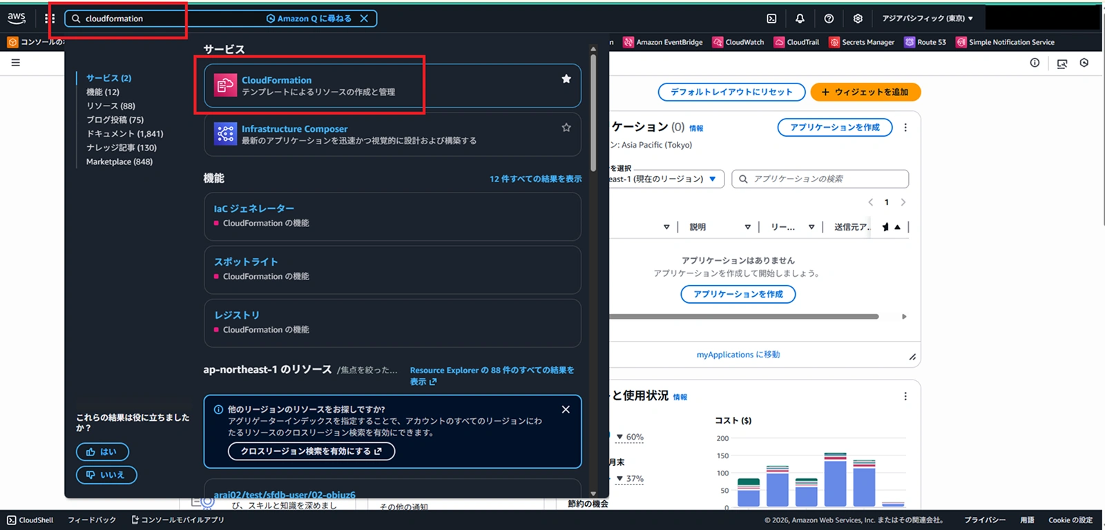Image resolution: width=1105 pixels, height=530 pixels.
Task: Open the services grid menu icon
Action: click(50, 19)
